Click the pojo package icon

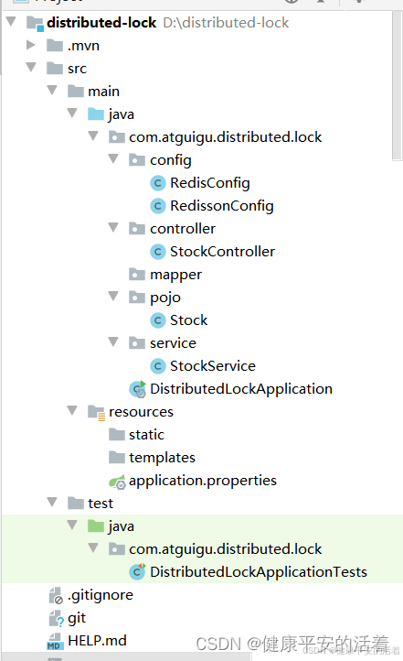137,298
